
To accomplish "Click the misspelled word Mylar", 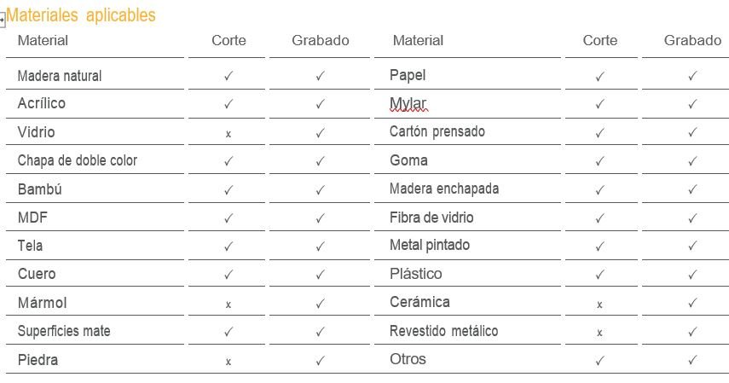I will (408, 104).
